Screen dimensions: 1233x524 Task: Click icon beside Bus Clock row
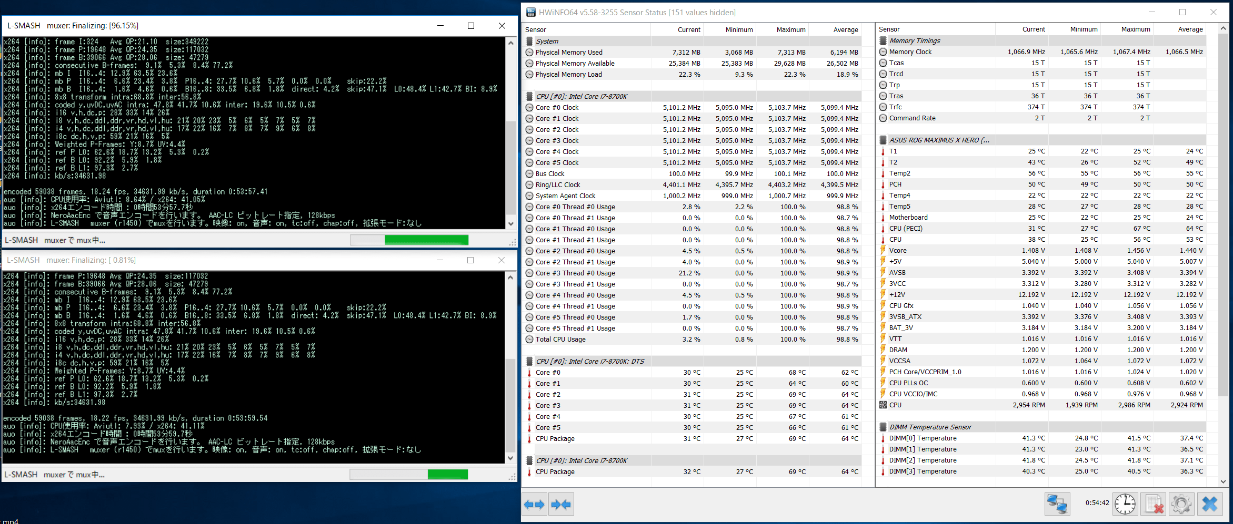pyautogui.click(x=529, y=173)
